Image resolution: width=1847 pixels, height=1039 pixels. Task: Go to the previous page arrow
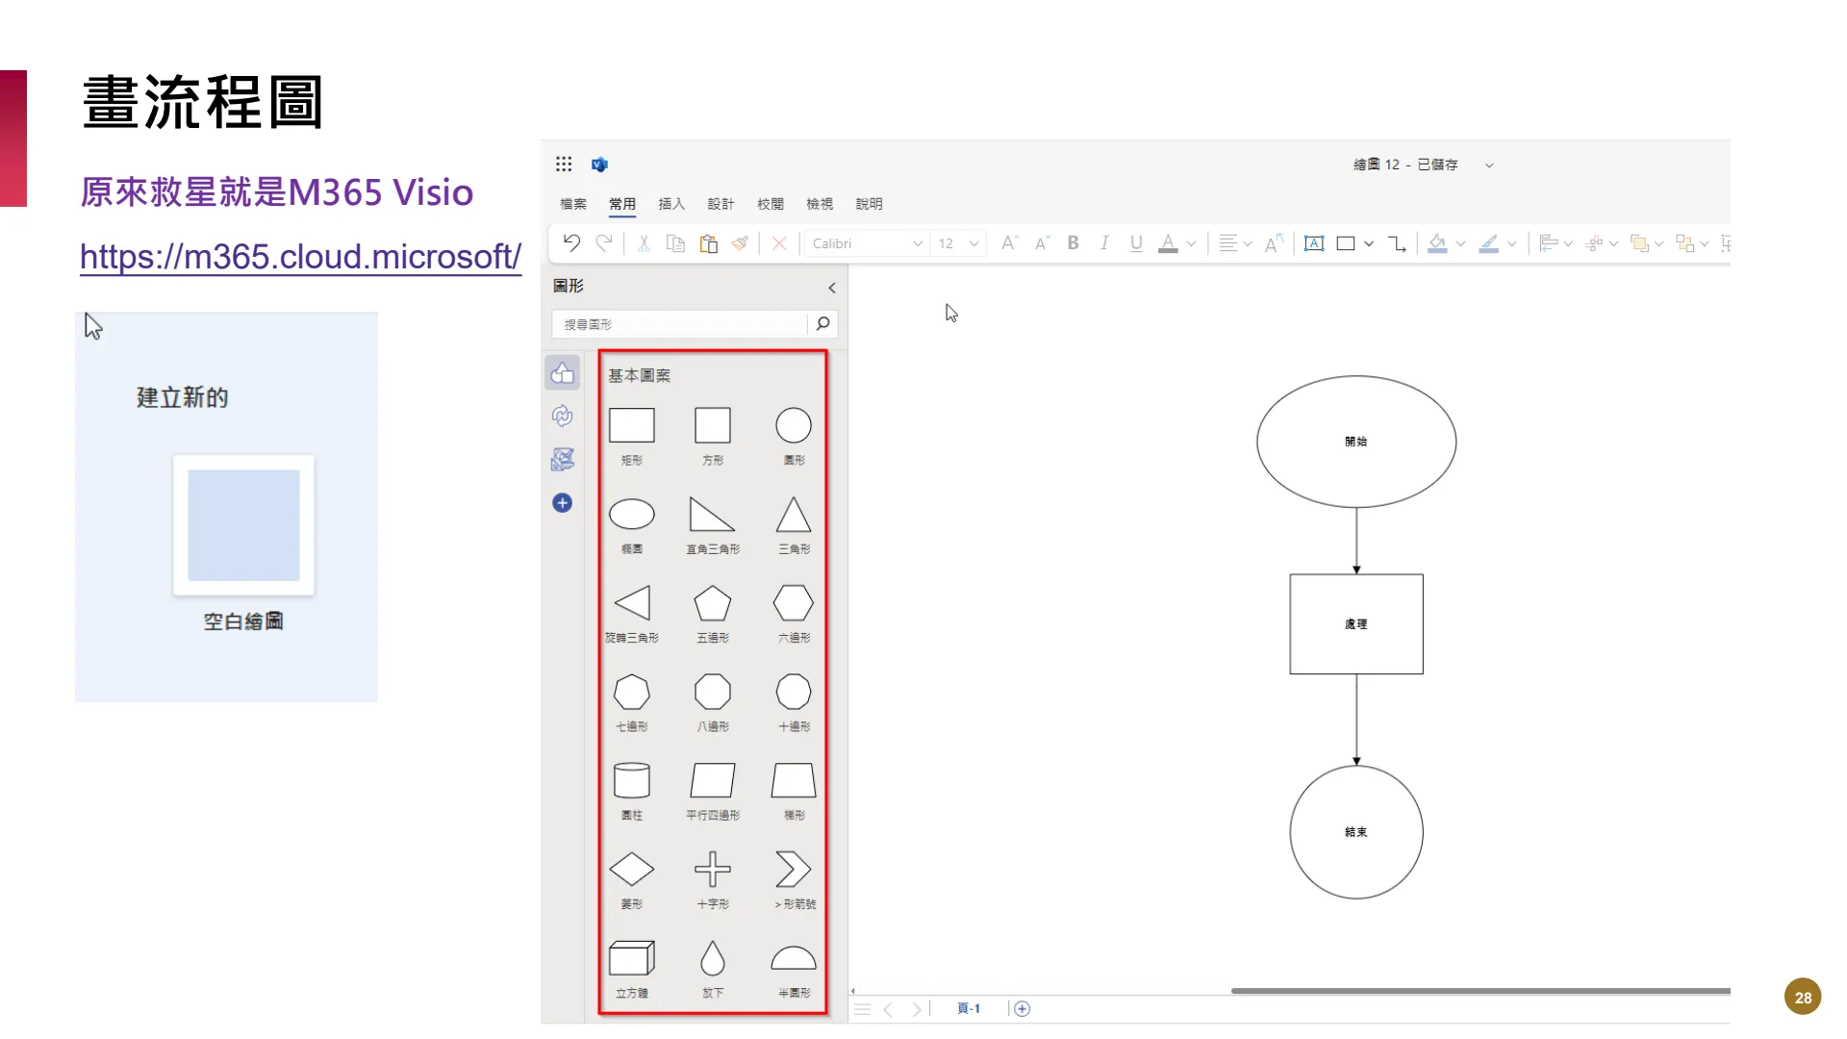click(x=889, y=1009)
